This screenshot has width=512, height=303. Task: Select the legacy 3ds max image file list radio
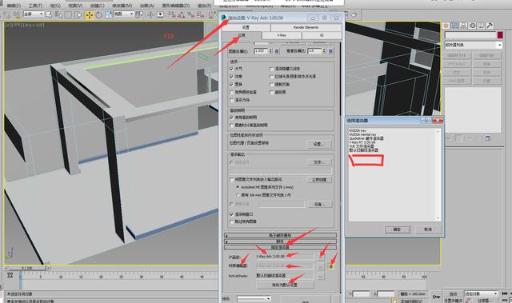[x=238, y=195]
